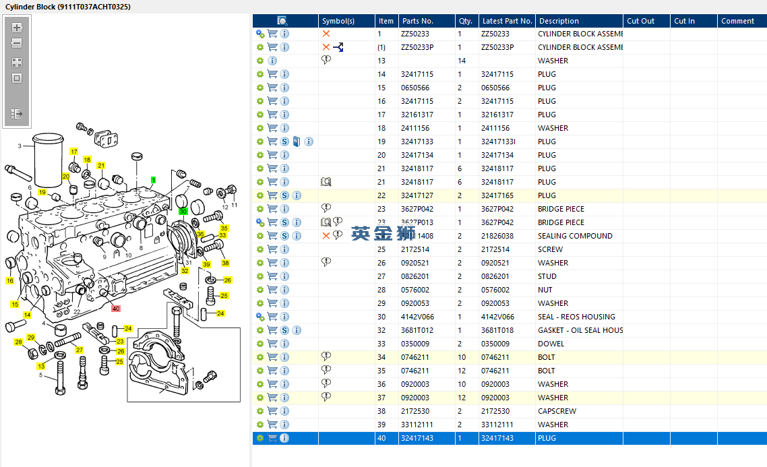Open the note symbol for item 23 3627P042
This screenshot has height=467, width=767.
(326, 208)
